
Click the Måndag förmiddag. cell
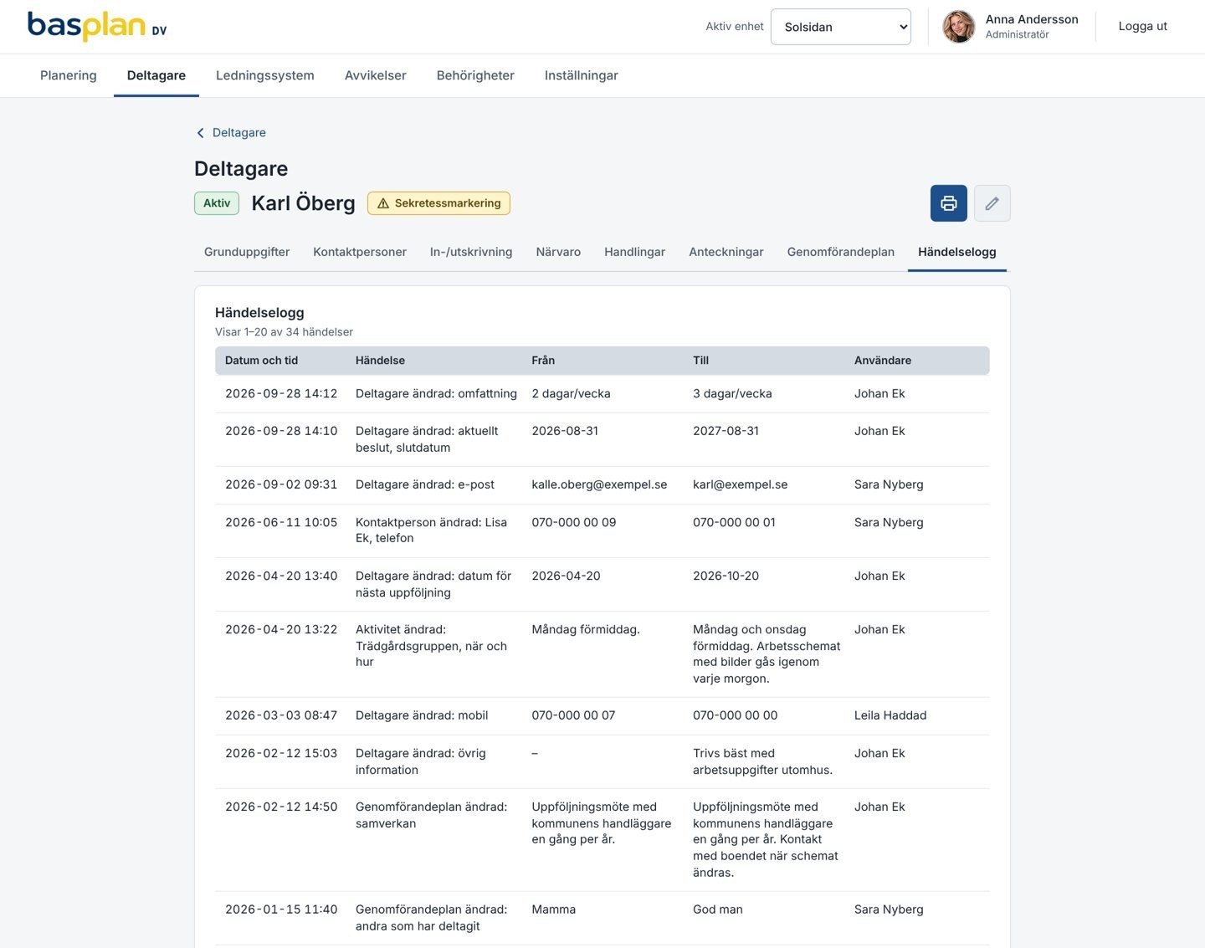pyautogui.click(x=586, y=630)
